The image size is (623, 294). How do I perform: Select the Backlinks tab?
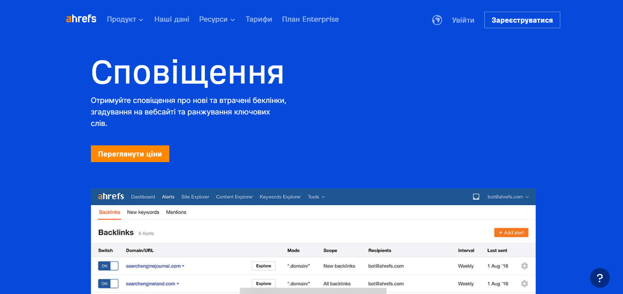coord(110,212)
